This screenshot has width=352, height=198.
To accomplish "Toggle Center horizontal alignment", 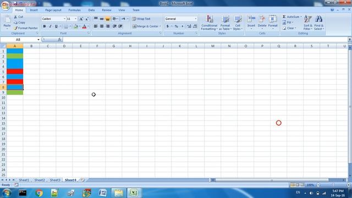I will [102, 26].
